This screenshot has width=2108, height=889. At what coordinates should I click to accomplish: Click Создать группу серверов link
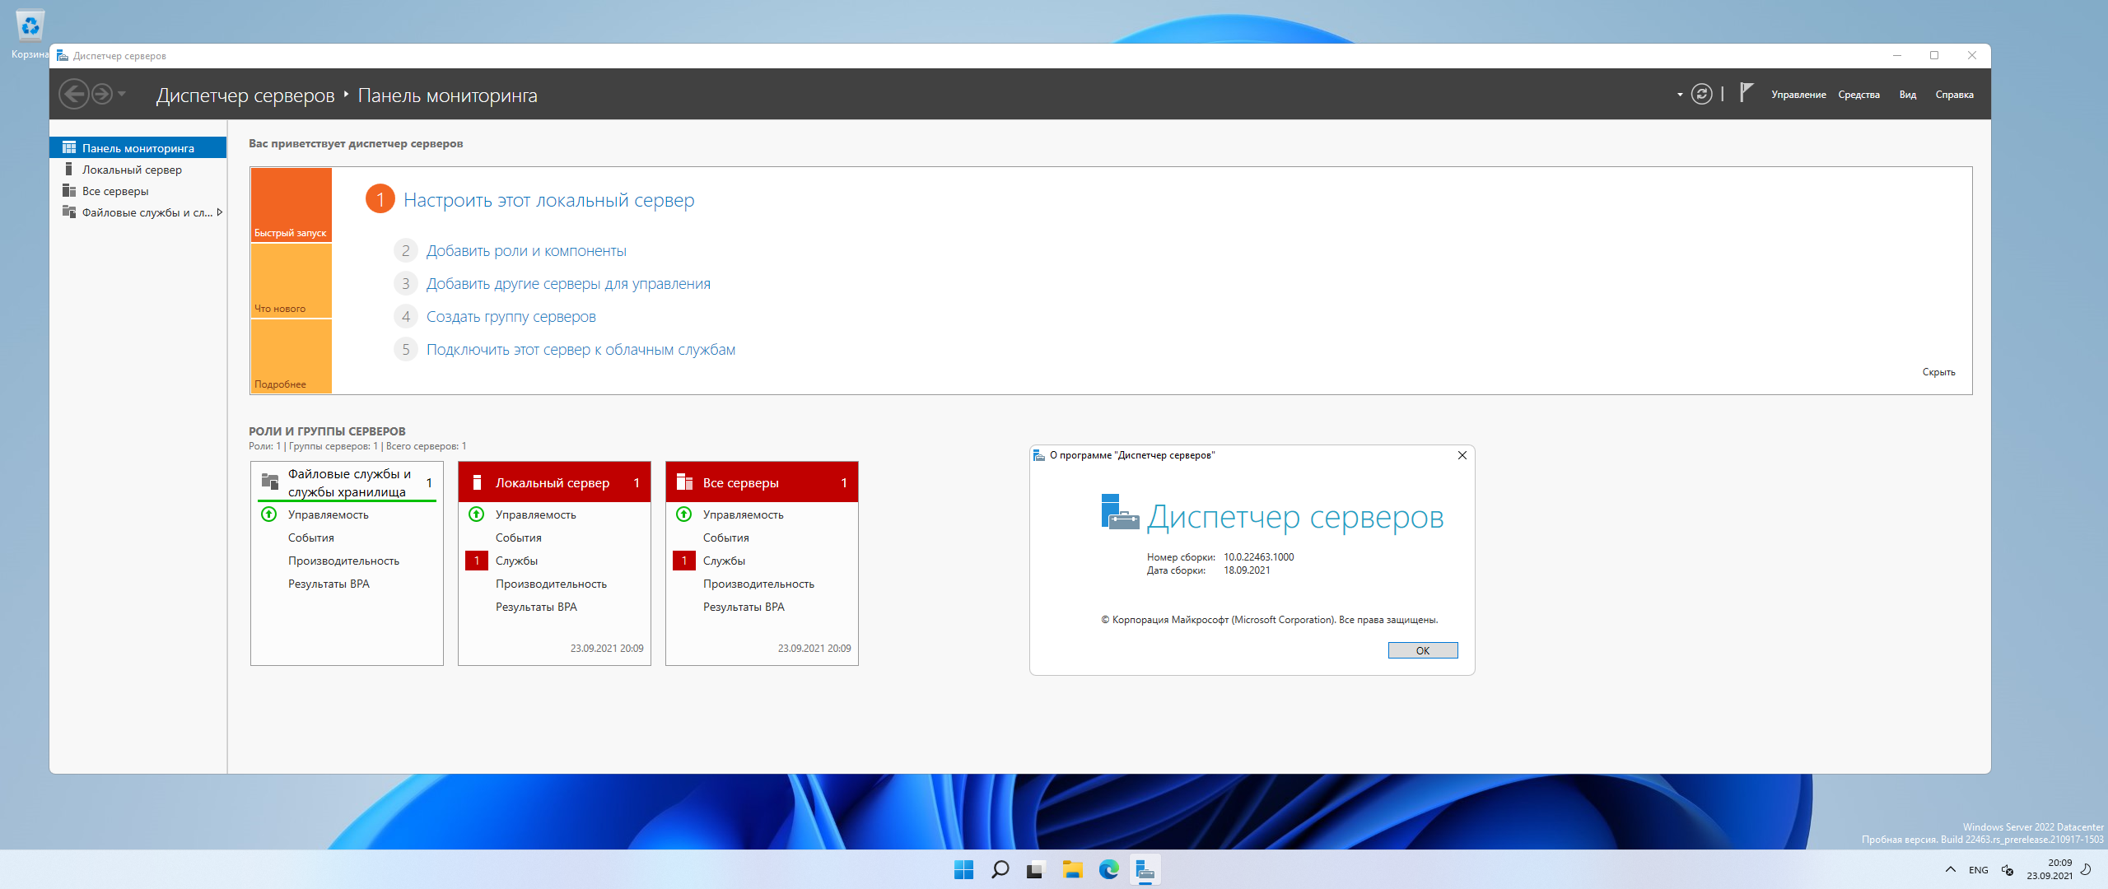[511, 317]
